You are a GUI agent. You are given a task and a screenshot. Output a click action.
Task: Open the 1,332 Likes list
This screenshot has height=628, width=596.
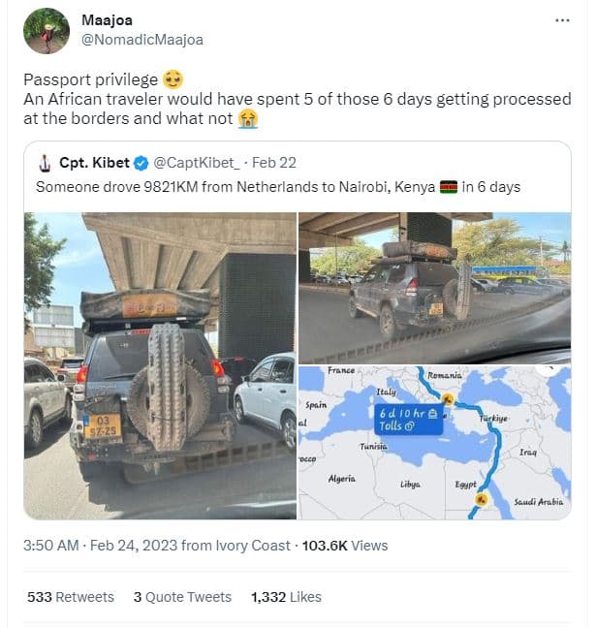click(x=285, y=597)
